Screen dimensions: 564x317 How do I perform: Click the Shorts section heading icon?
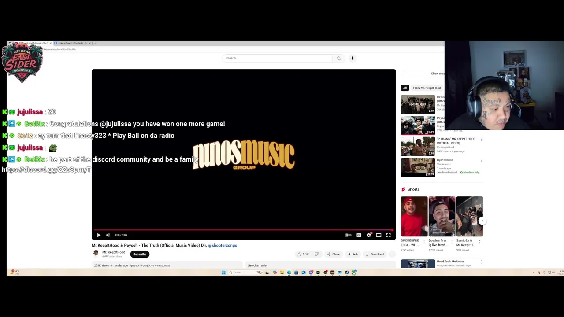pos(403,189)
